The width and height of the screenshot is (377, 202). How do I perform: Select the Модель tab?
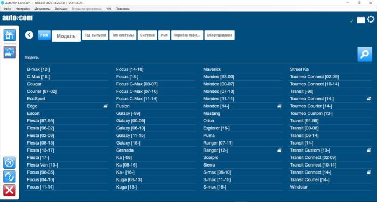(66, 36)
